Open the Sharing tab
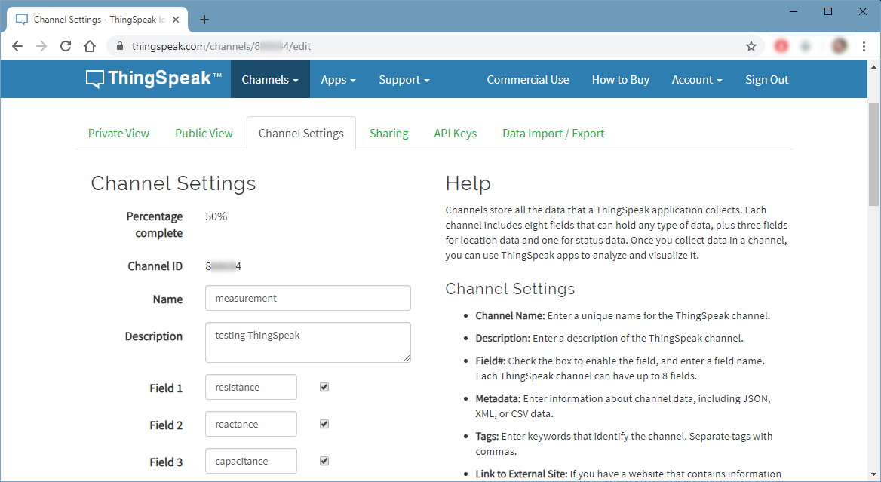 388,134
